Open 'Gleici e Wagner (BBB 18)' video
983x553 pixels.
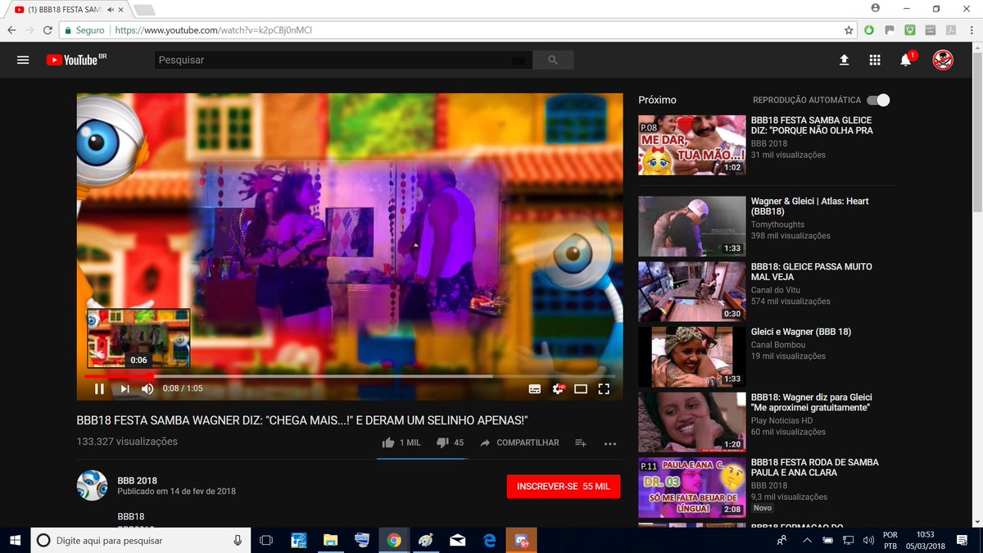801,332
